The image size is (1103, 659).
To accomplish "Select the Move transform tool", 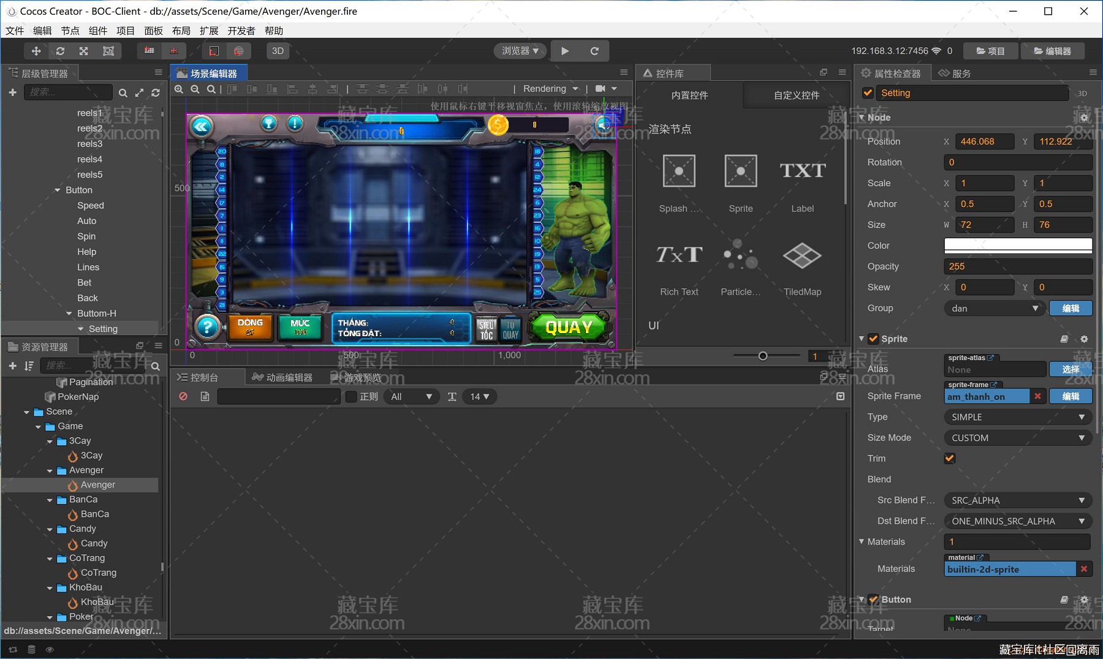I will click(x=36, y=51).
